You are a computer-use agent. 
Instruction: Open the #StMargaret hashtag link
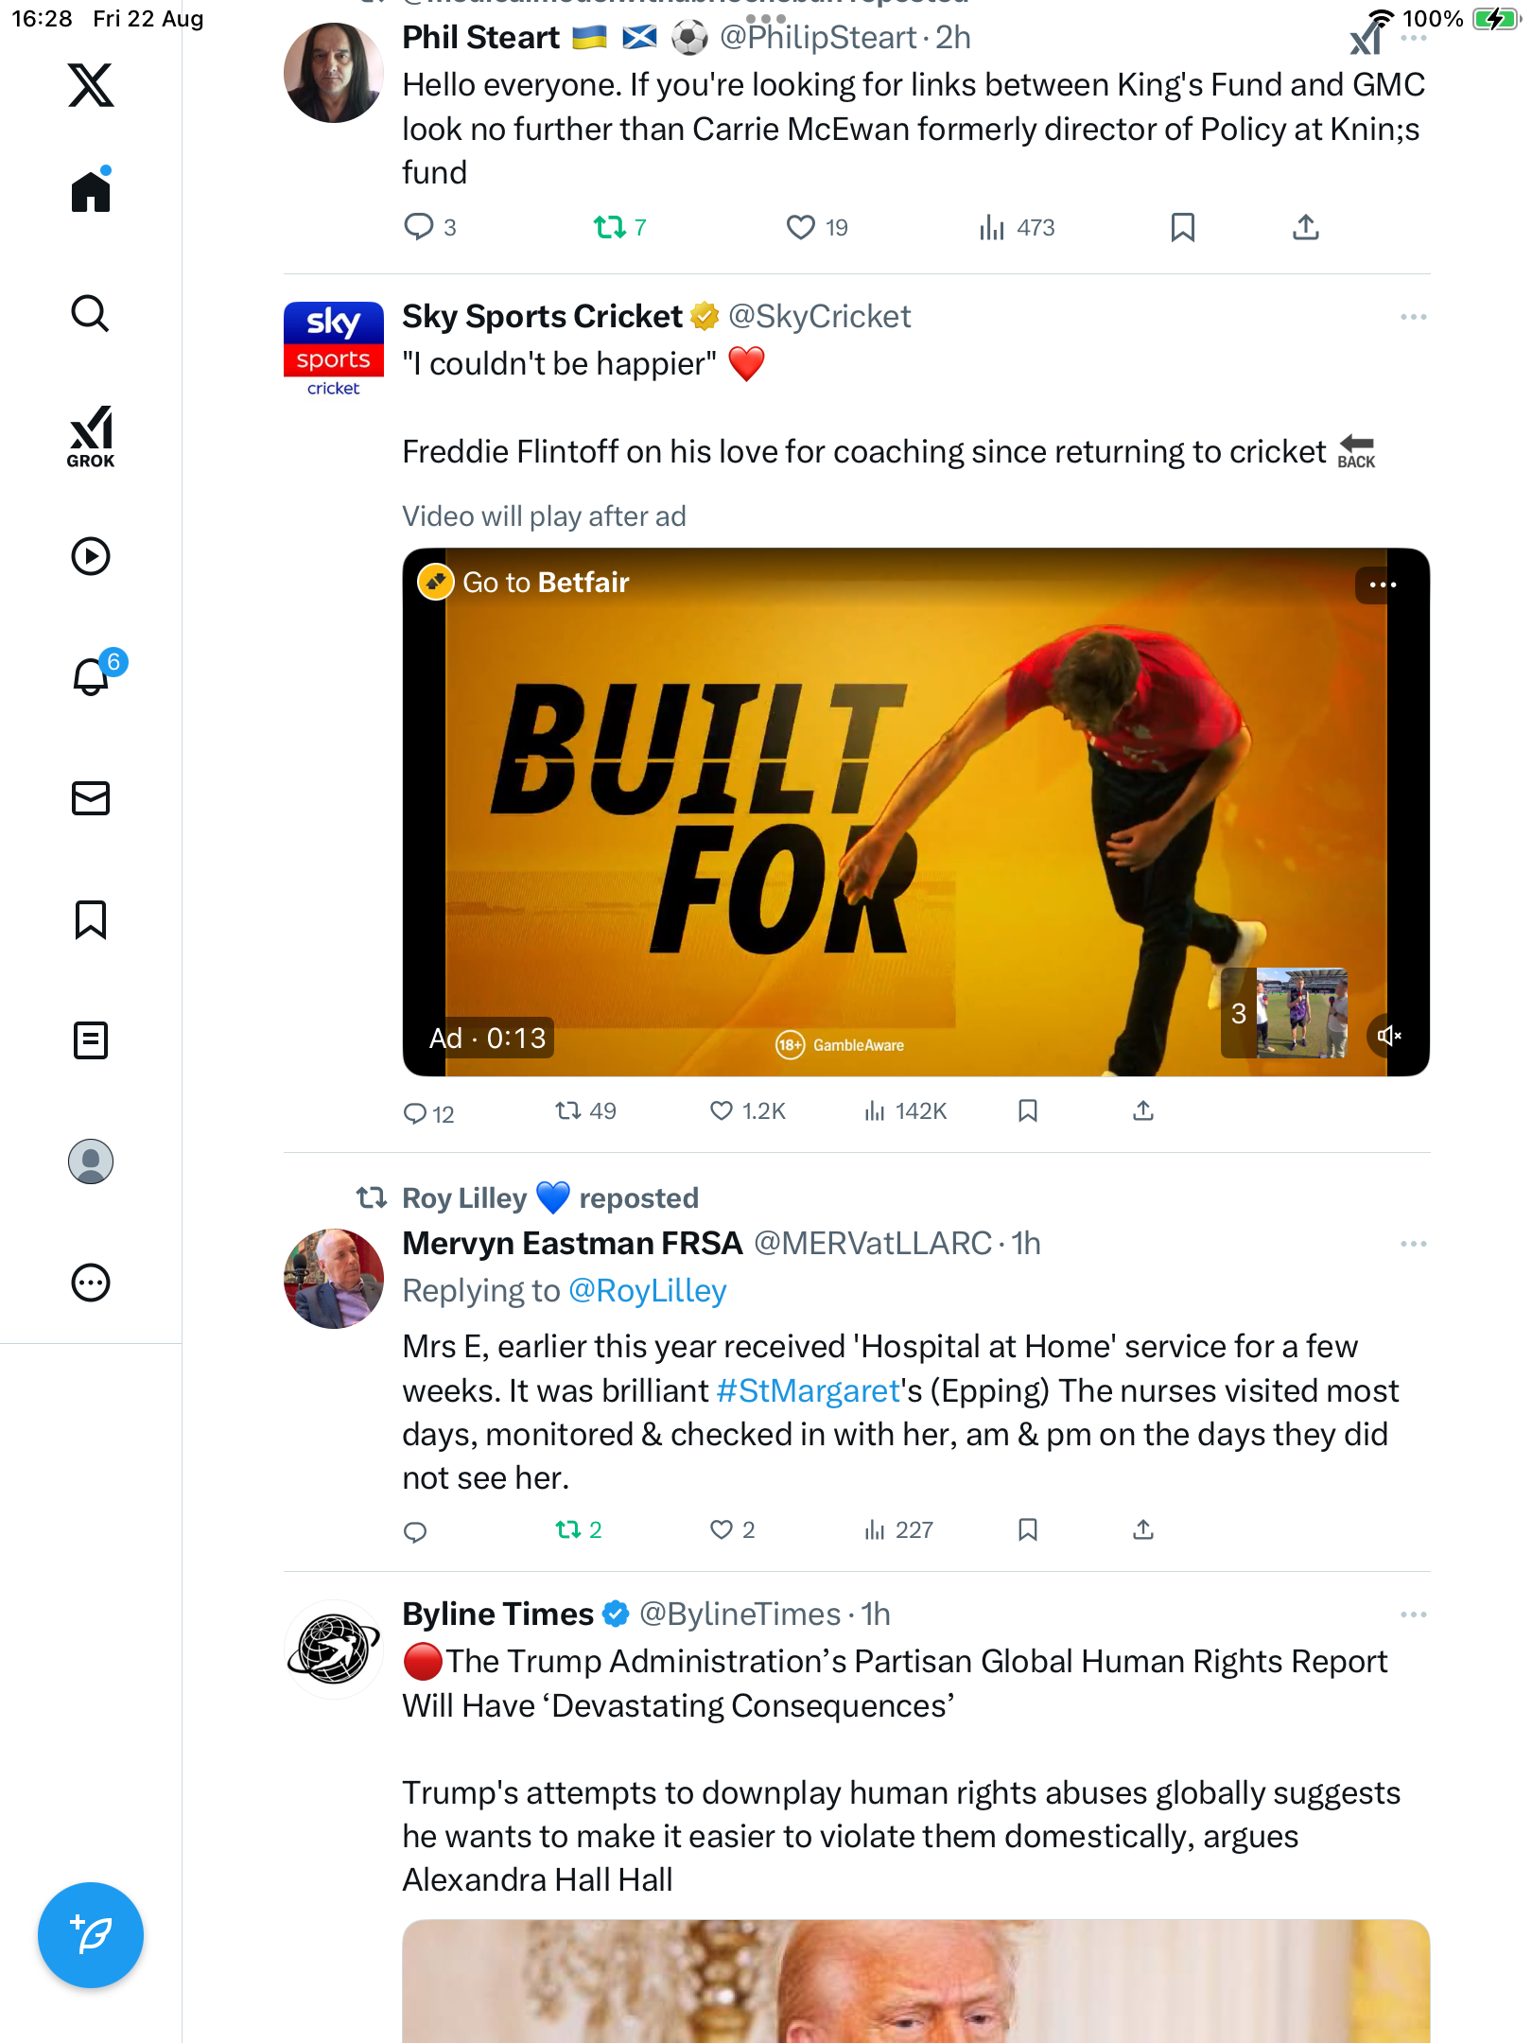(x=809, y=1390)
